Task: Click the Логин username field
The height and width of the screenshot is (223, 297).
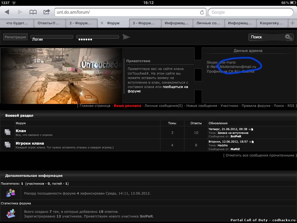Action: click(52, 37)
